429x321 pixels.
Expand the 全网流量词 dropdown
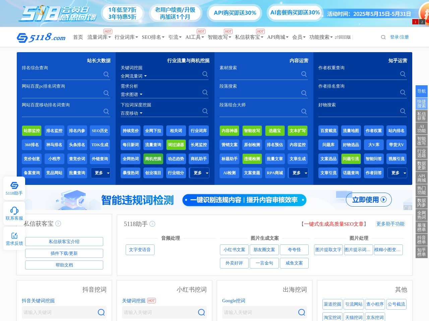click(134, 76)
